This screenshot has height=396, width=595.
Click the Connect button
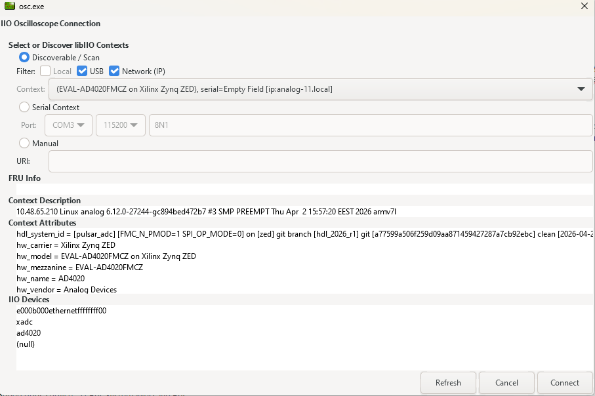(565, 383)
